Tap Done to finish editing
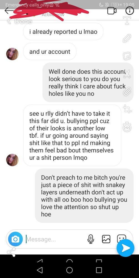This screenshot has width=139, height=278. pyautogui.click(x=20, y=21)
